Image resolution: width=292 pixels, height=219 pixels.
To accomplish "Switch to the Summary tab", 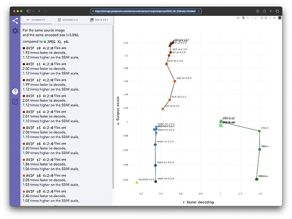I will 36,20.
